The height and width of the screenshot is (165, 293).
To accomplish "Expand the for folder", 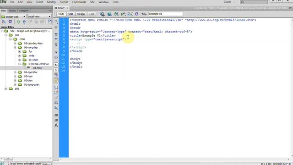I will [x=20, y=51].
